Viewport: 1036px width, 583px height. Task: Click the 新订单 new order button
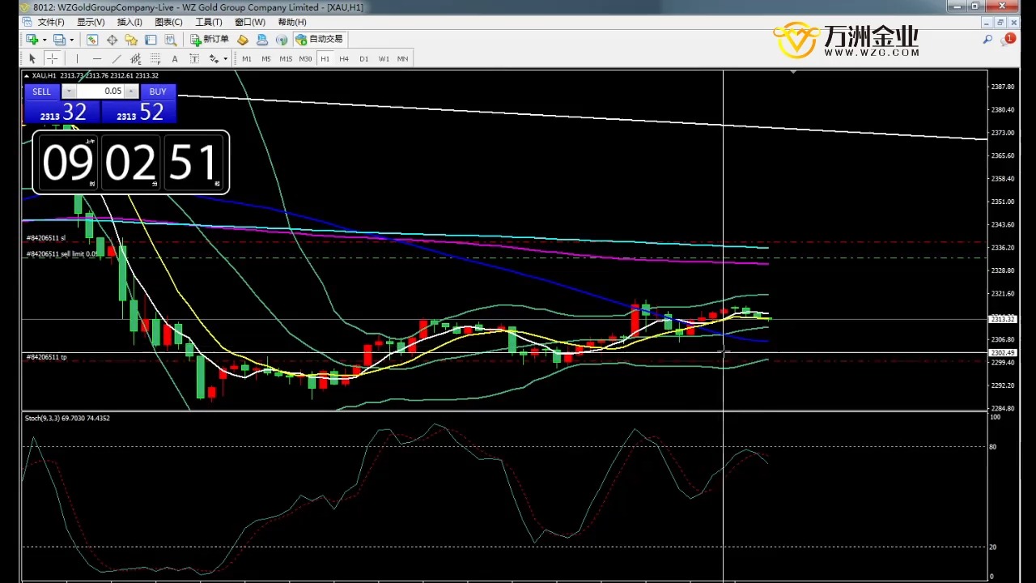210,39
